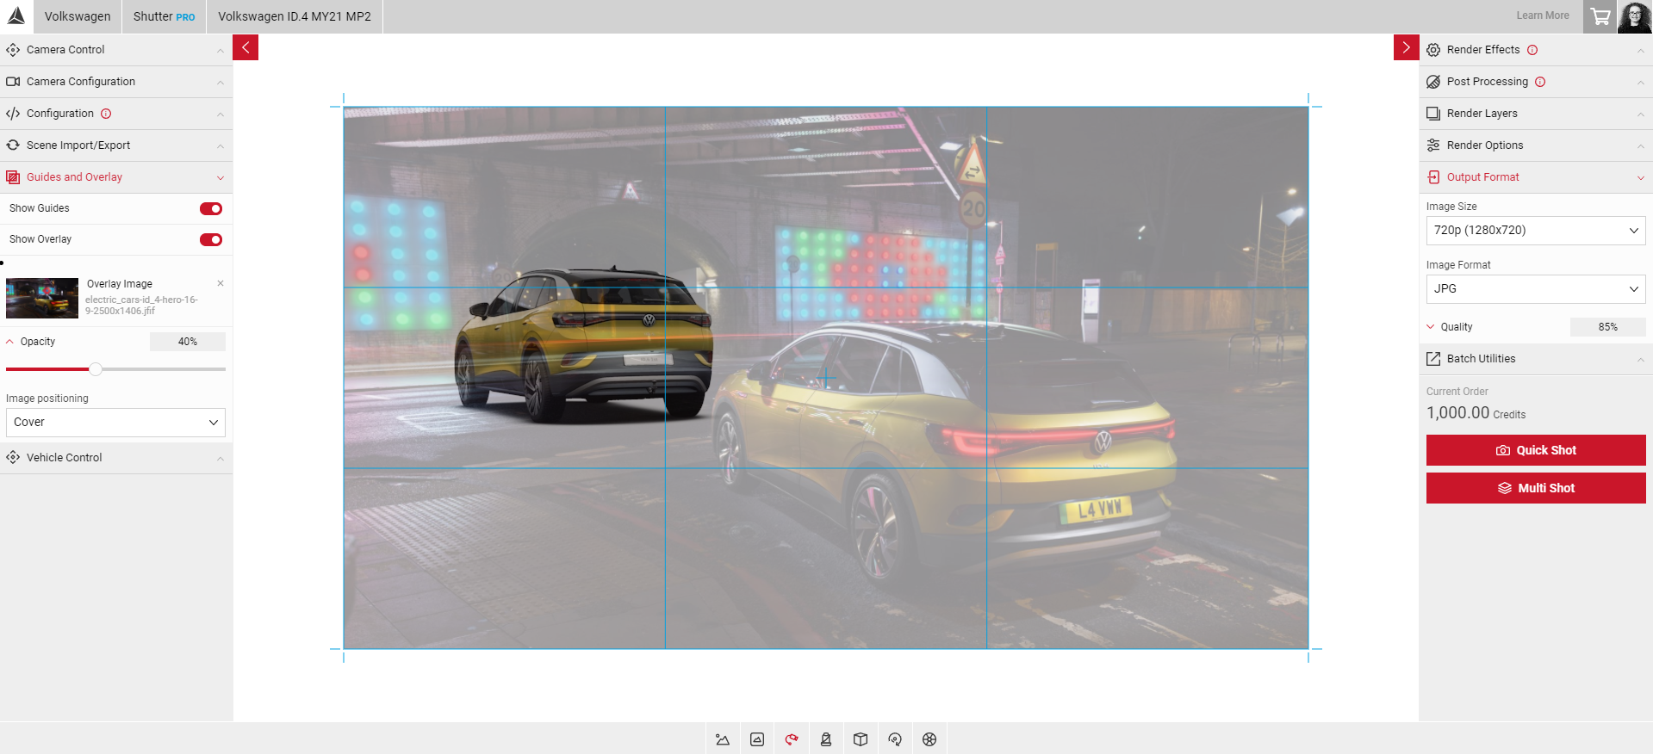This screenshot has width=1653, height=754.
Task: Open the user profile avatar
Action: [x=1635, y=16]
